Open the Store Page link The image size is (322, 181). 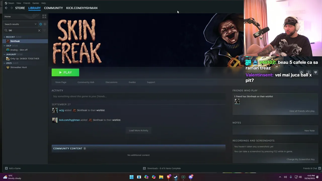61,82
